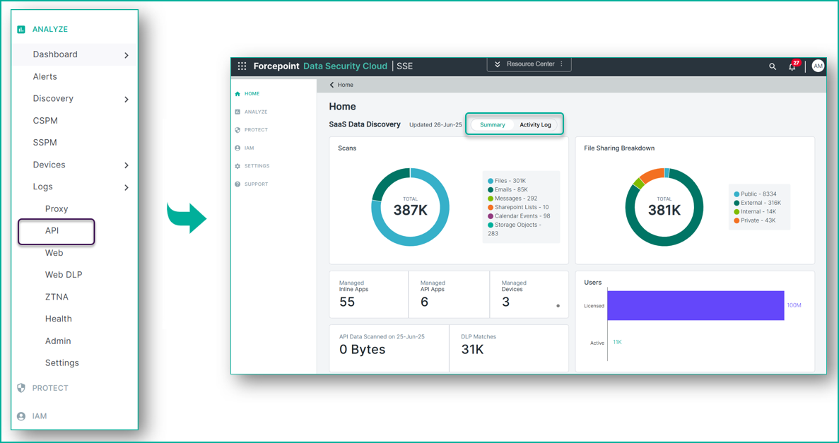
Task: Open CSPM in the Analyze menu
Action: pos(45,120)
